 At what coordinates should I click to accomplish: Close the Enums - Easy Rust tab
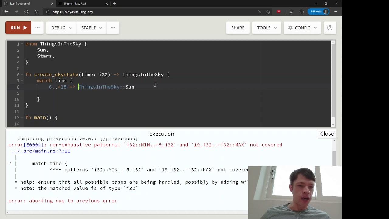(x=107, y=4)
